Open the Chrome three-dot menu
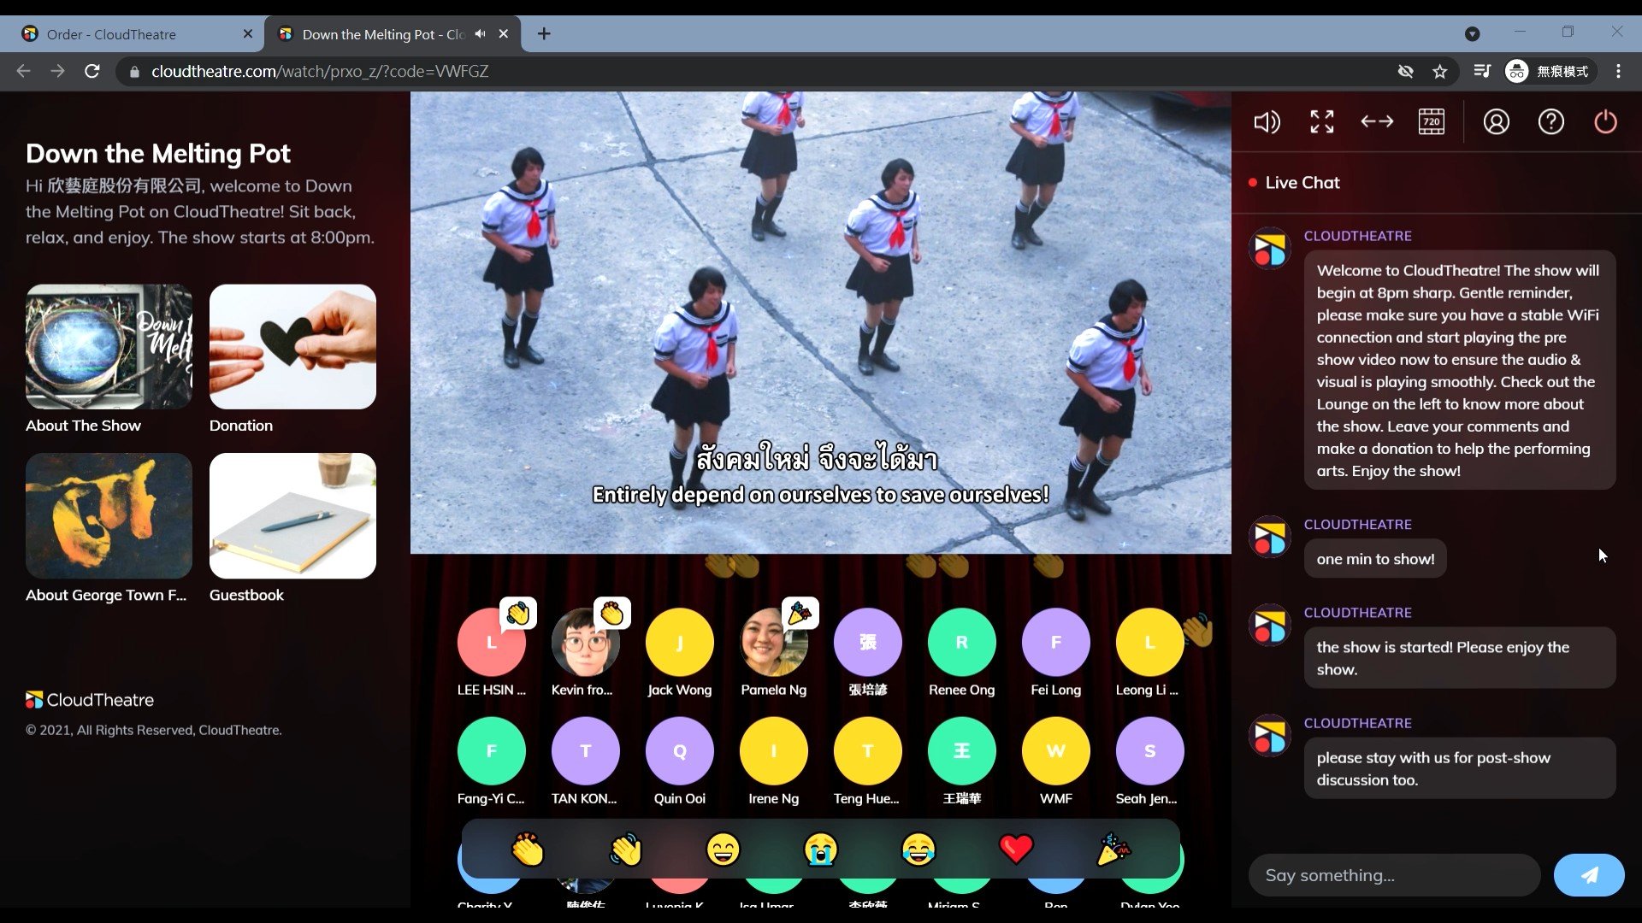The image size is (1642, 923). (x=1618, y=71)
